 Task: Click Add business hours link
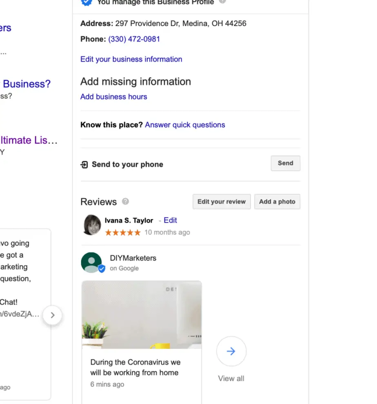click(114, 97)
